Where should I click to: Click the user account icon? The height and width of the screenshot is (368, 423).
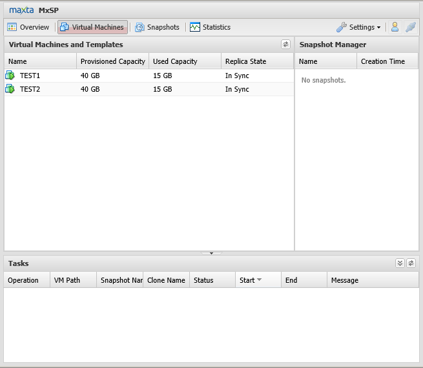coord(395,27)
